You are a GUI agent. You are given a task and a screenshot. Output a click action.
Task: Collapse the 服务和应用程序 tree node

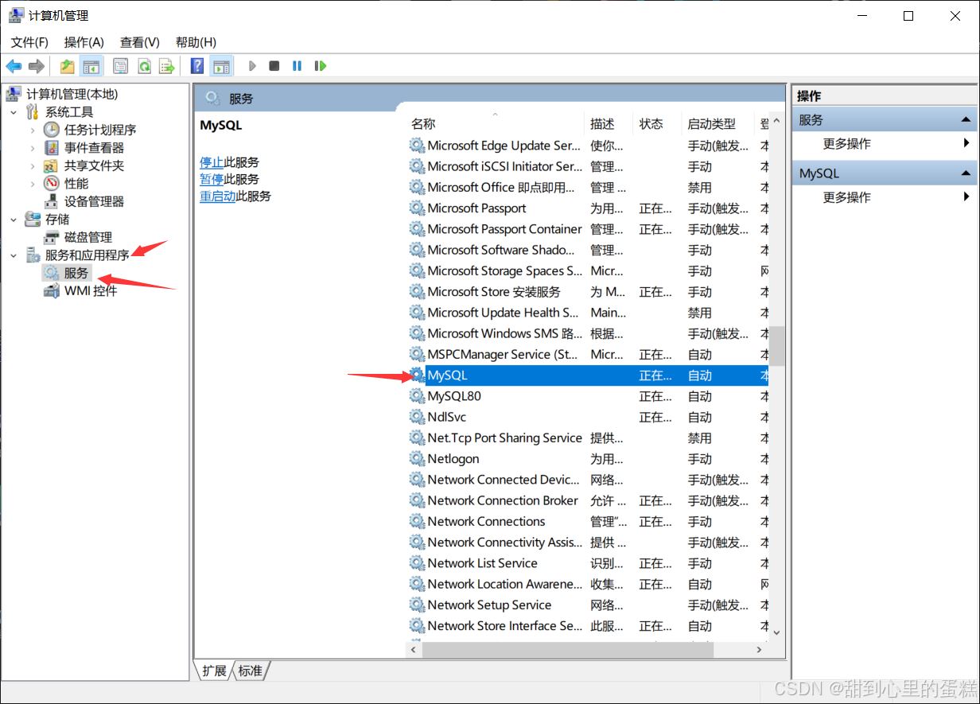pyautogui.click(x=14, y=255)
